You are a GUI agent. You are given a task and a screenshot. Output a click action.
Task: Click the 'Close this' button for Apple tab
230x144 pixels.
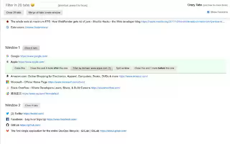coord(20,68)
